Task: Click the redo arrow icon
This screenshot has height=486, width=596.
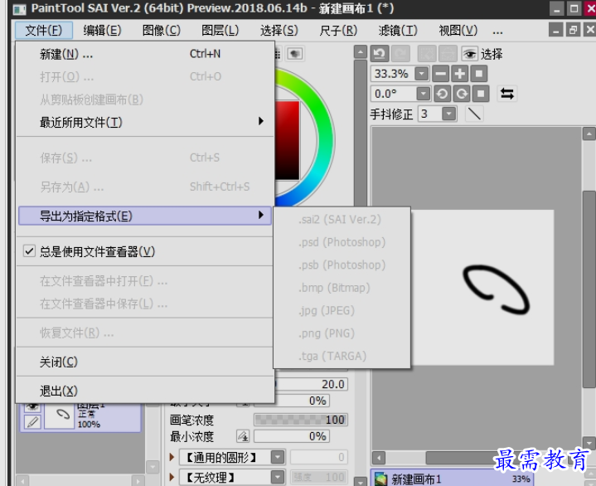Action: [x=400, y=54]
